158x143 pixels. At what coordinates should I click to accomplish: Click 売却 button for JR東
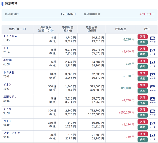[142, 115]
